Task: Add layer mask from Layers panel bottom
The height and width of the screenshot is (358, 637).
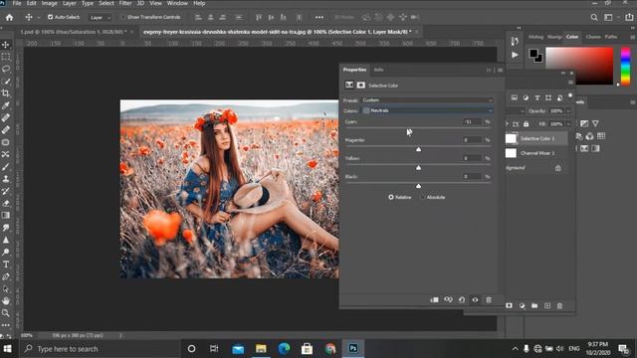Action: [x=509, y=305]
